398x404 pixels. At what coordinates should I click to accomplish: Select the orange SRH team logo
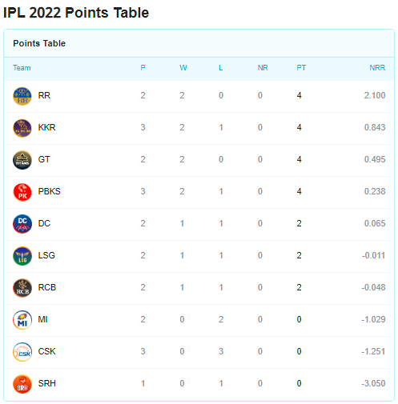pyautogui.click(x=22, y=384)
